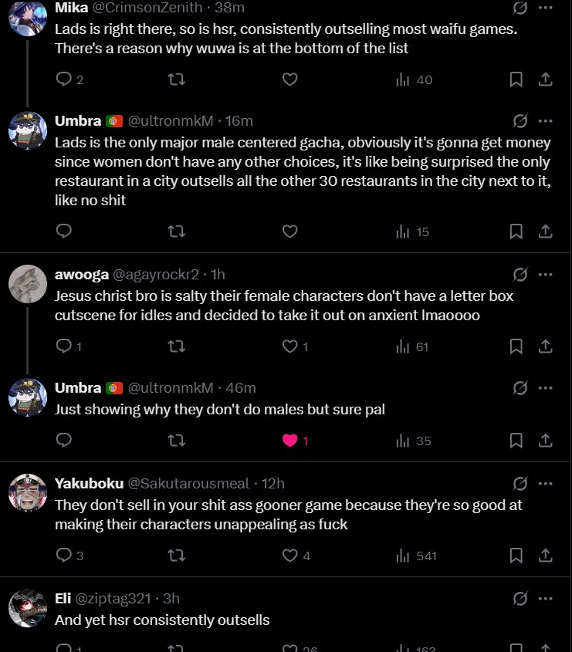Open more options on Mika's tweet
This screenshot has height=652, width=572.
coord(545,8)
